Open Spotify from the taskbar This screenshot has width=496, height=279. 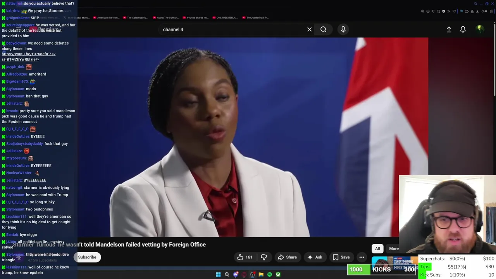pos(269,275)
